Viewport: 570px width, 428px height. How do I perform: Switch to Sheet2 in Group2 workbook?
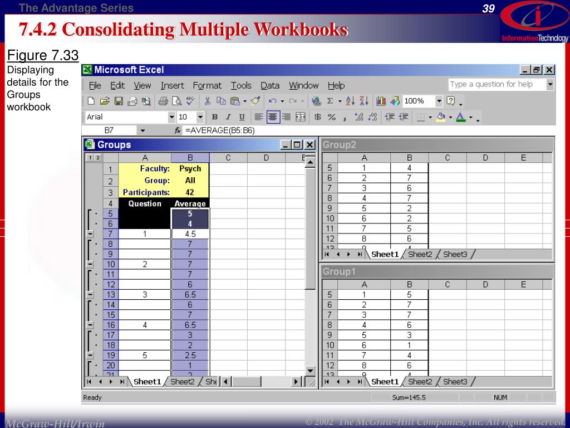[x=420, y=254]
